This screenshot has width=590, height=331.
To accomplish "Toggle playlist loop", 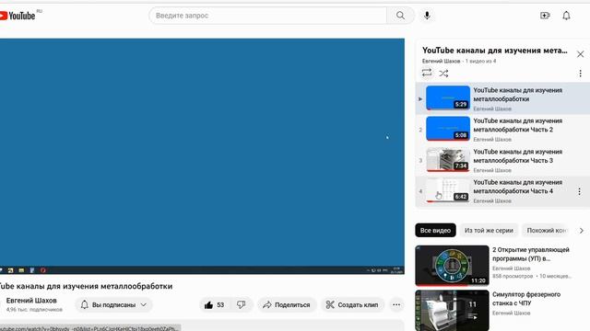I will coord(427,73).
